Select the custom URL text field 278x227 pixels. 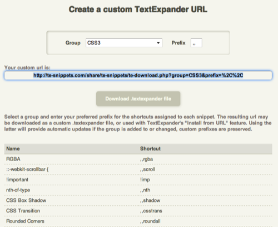pyautogui.click(x=138, y=75)
